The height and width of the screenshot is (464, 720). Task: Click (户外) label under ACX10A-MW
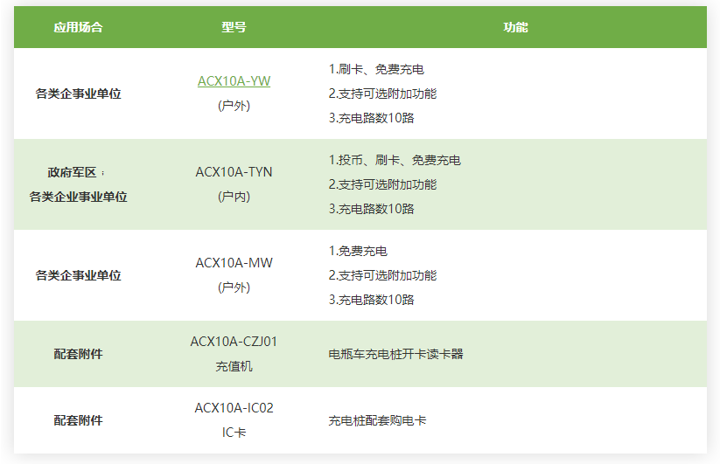[234, 287]
